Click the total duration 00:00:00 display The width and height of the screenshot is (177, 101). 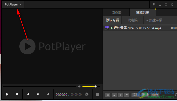pyautogui.click(x=76, y=94)
